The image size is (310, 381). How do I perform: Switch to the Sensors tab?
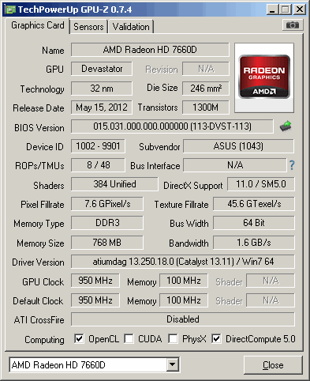(88, 27)
